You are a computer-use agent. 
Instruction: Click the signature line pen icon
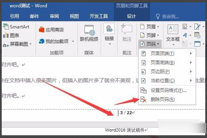(197, 27)
